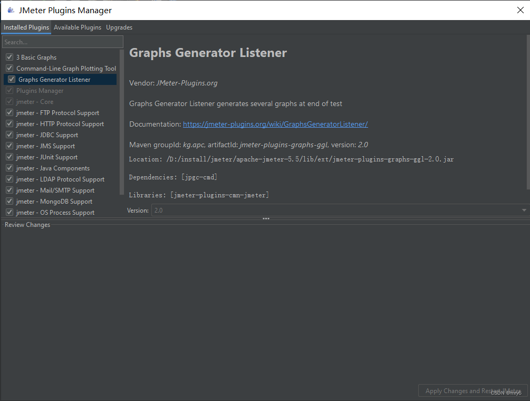Select jmeter - HTTP Protocol Support plugin
The image size is (530, 401).
coord(60,124)
